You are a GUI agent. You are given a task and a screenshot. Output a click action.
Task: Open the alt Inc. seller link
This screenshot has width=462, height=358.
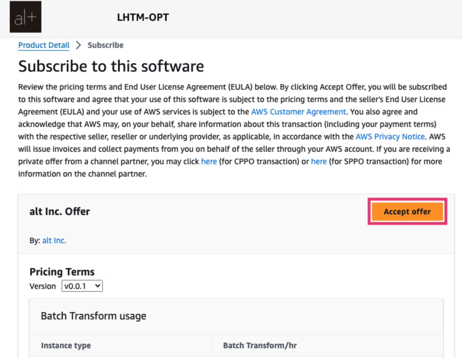coord(54,240)
